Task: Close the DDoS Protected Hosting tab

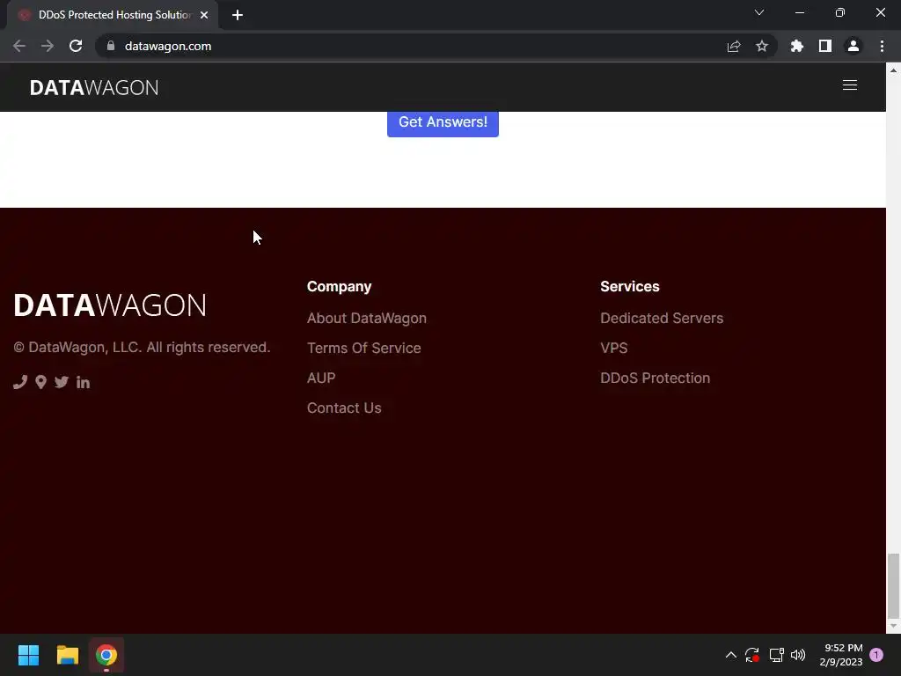Action: click(x=204, y=15)
